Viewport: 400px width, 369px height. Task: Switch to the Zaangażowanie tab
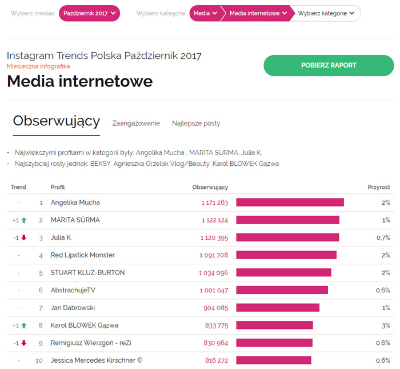(x=136, y=124)
